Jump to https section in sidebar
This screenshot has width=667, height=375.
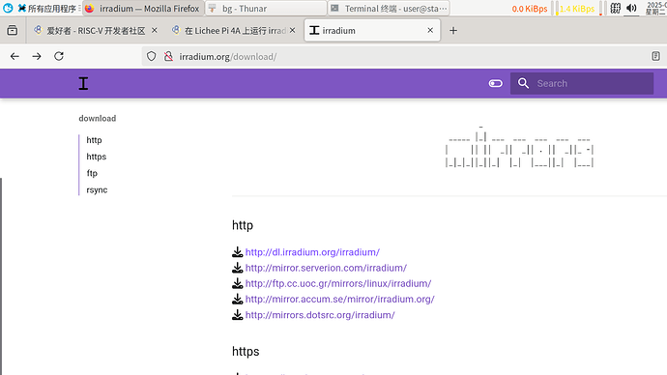pyautogui.click(x=96, y=157)
